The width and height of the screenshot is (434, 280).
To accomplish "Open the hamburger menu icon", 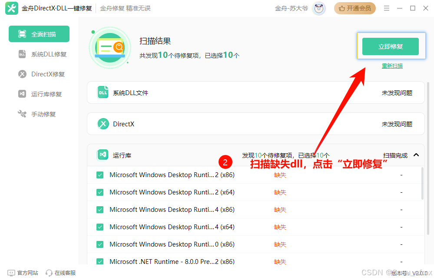I will 387,8.
